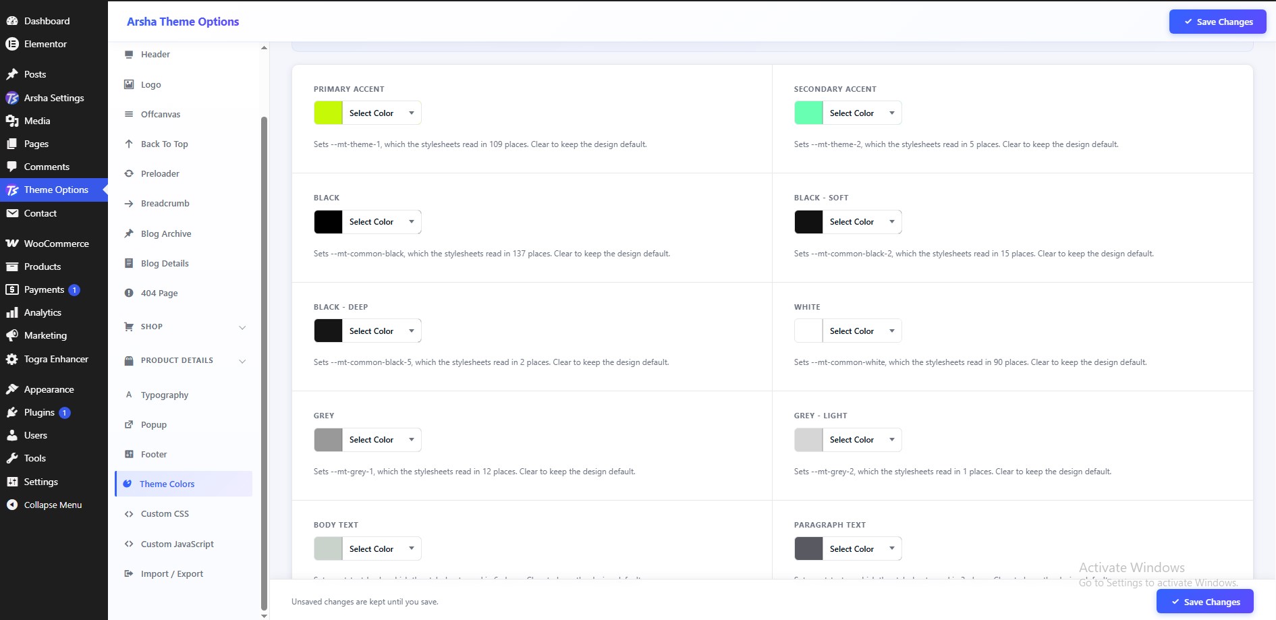Click the Media icon in sidebar
Screen dimensions: 1276x620
(x=12, y=121)
